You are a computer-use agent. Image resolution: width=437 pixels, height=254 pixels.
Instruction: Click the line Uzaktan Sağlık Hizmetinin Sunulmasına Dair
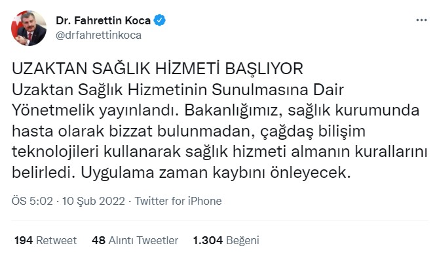[178, 90]
